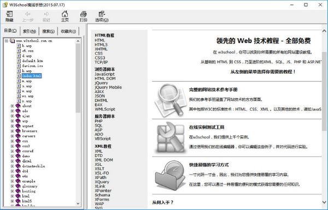
Task: Select the dtd folder label
Action: [x=25, y=171]
